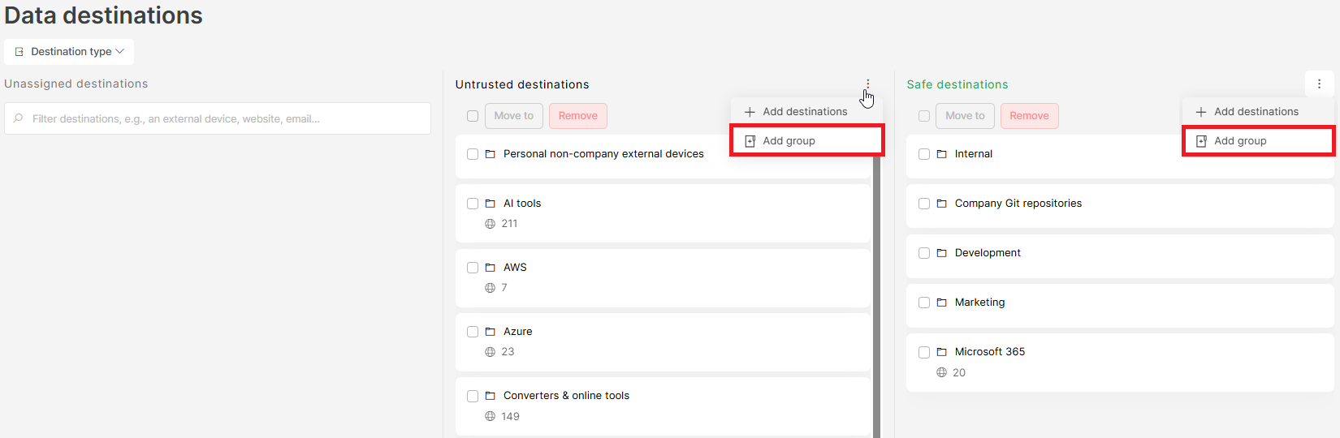Image resolution: width=1340 pixels, height=438 pixels.
Task: Check the Azure group checkbox
Action: point(473,332)
